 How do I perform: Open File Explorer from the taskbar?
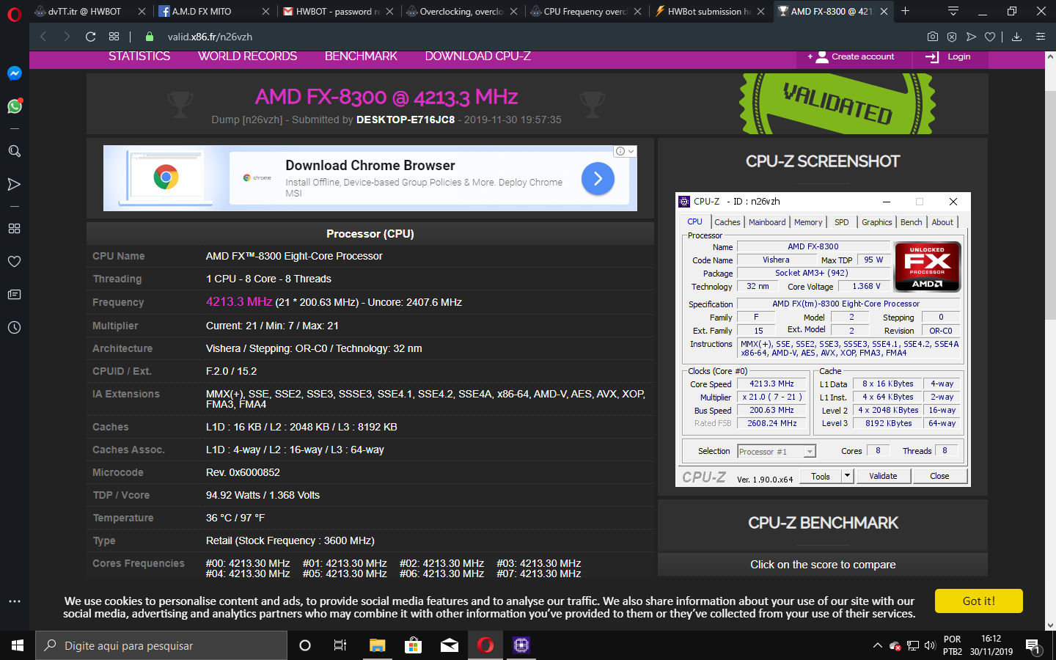click(x=377, y=645)
